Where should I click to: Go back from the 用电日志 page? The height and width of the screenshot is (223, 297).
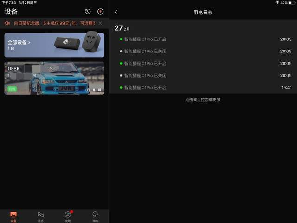coord(116,13)
